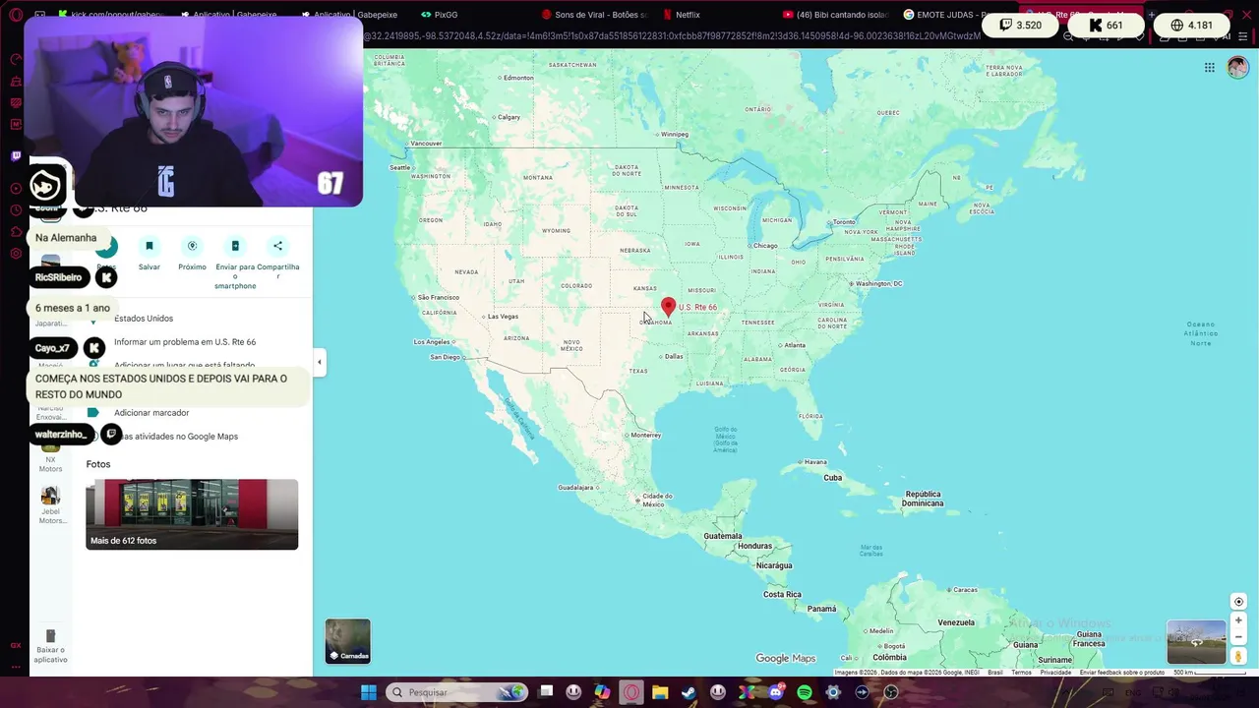Open Jebel Motors recent place

(x=50, y=504)
